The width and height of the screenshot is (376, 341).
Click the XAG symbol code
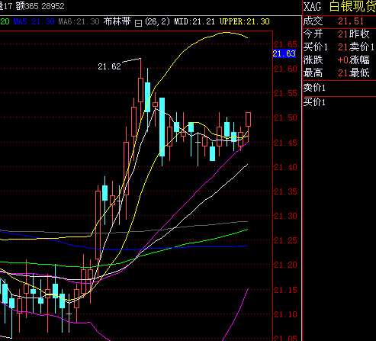(313, 7)
